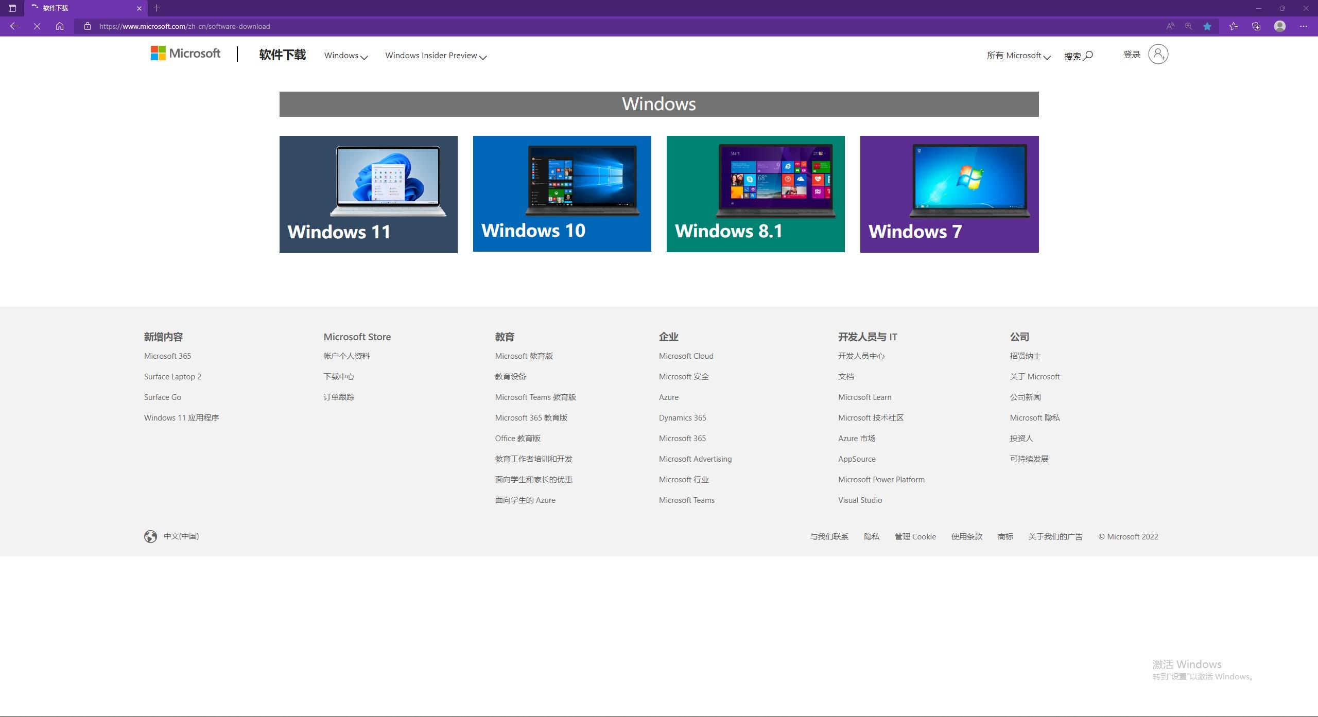The image size is (1318, 717).
Task: Expand the Windows dropdown menu
Action: click(345, 56)
